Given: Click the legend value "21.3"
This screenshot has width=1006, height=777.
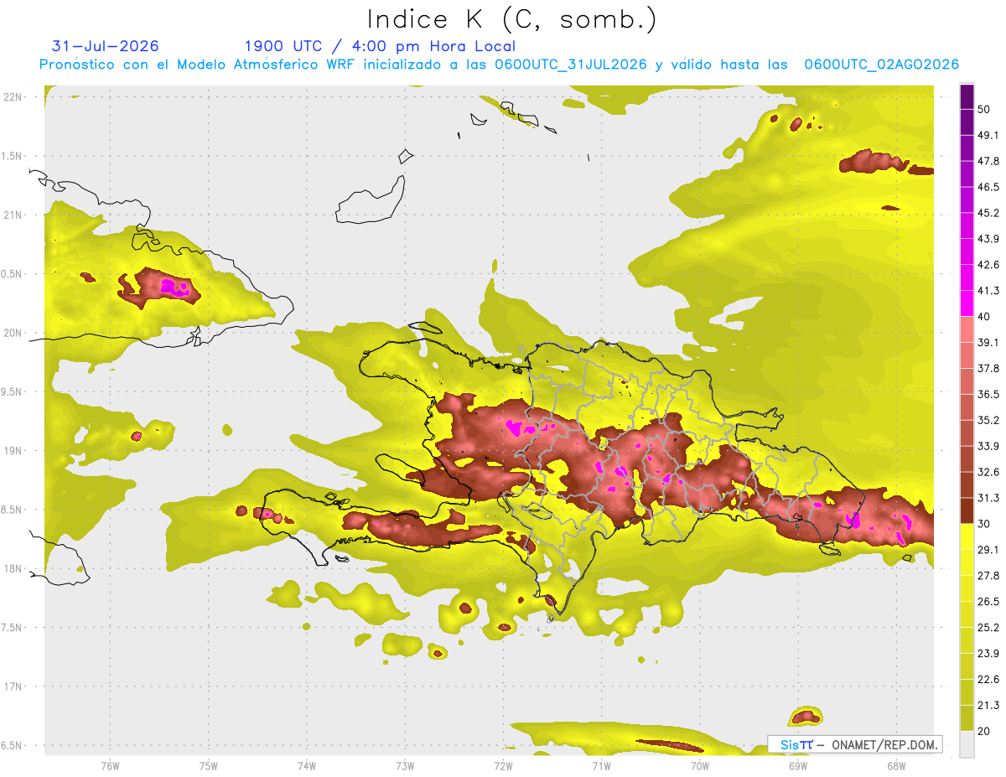Looking at the screenshot, I should [988, 705].
